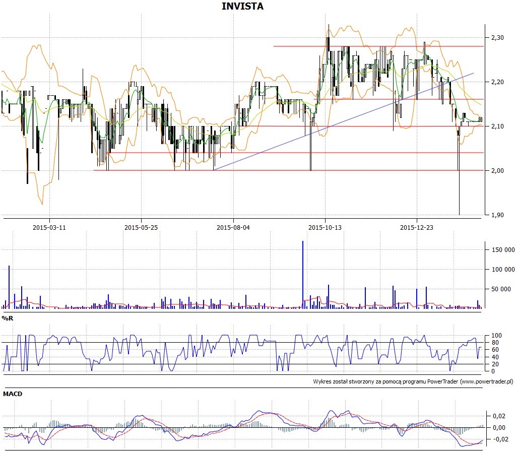Click the %R axis value 40

click(495, 357)
